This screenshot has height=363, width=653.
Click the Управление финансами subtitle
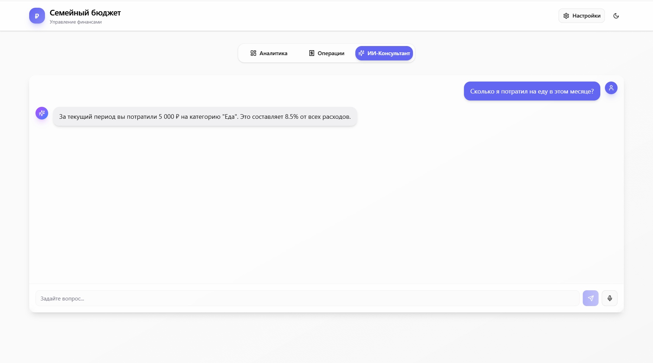pos(76,22)
